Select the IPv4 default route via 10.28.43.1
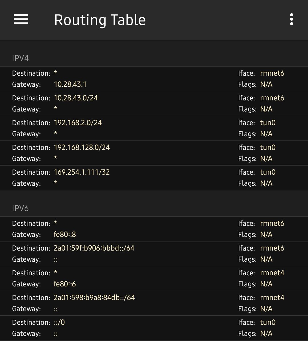 coord(154,79)
